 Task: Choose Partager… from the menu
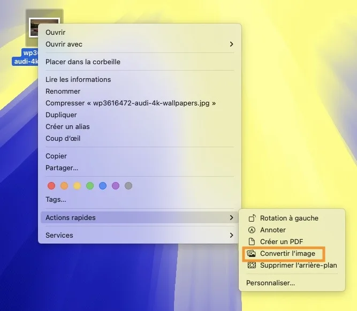point(140,168)
